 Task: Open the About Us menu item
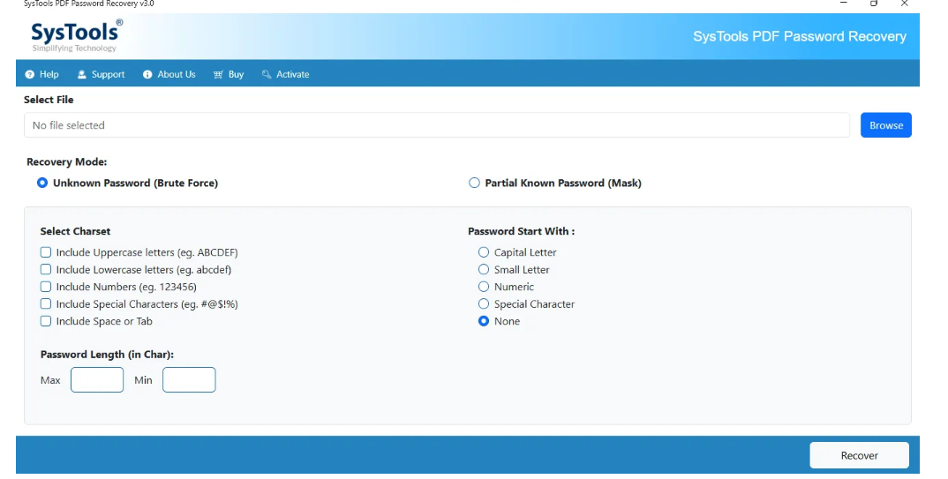coord(176,75)
